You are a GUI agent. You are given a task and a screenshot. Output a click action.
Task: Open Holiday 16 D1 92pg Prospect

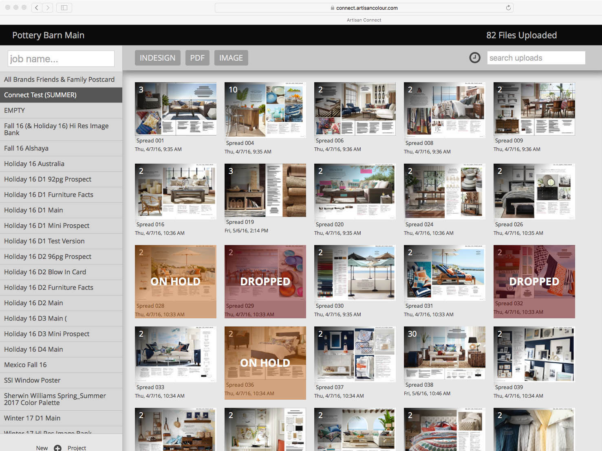pos(61,179)
